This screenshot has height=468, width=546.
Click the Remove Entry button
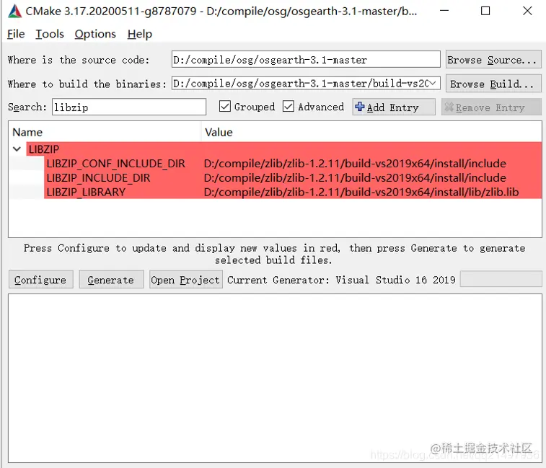491,107
